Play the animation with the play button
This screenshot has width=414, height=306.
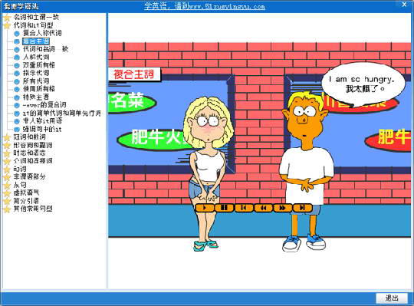point(205,208)
